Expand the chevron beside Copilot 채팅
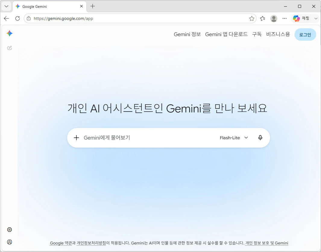The image size is (321, 252). point(316,18)
